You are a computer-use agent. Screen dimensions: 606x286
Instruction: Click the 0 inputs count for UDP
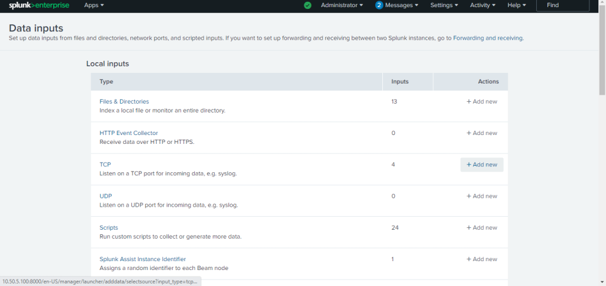click(394, 196)
